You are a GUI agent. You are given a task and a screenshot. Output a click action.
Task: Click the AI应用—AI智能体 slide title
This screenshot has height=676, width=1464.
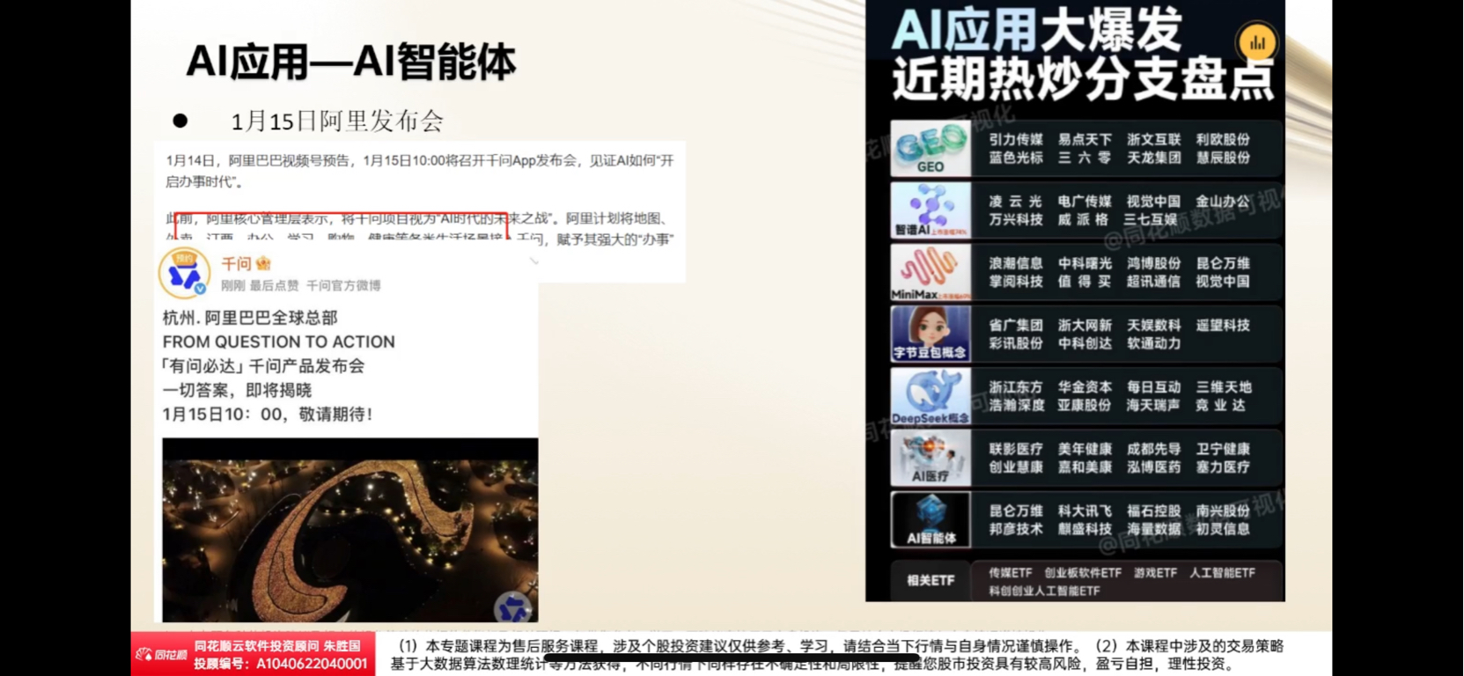click(351, 62)
